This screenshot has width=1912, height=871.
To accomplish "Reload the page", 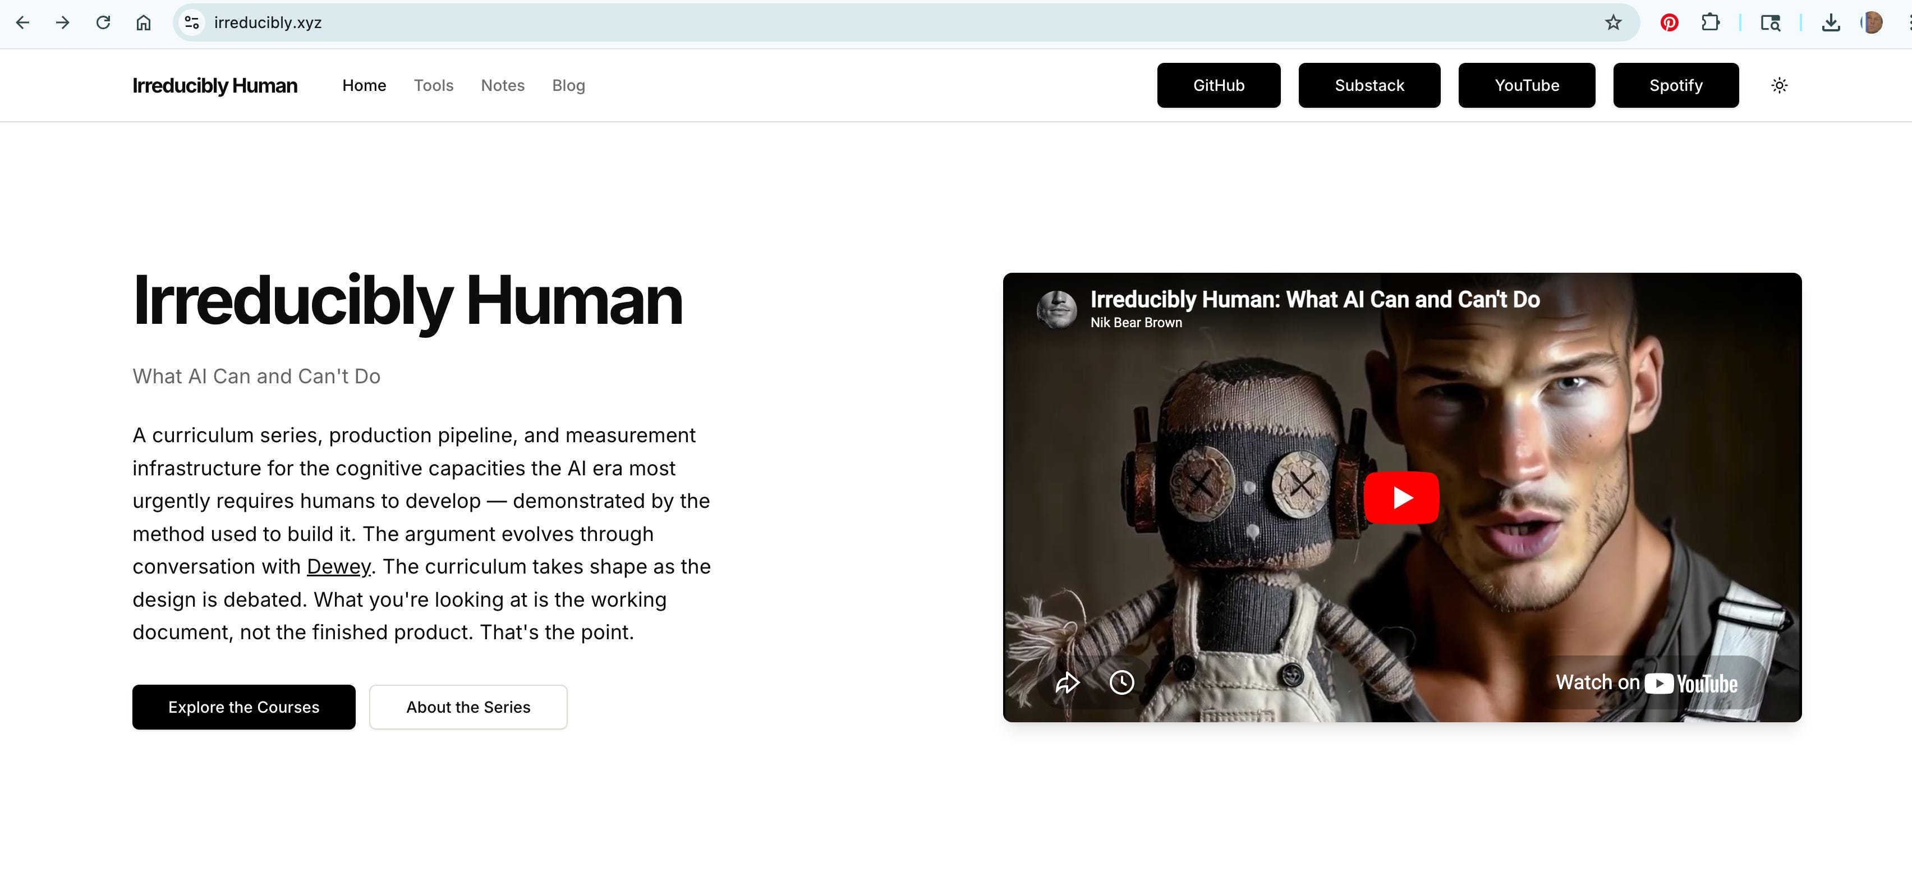I will (103, 22).
